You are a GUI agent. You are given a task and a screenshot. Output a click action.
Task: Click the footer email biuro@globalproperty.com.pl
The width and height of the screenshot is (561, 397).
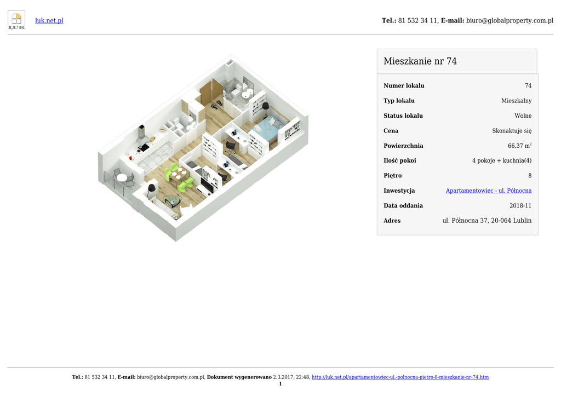[170, 377]
